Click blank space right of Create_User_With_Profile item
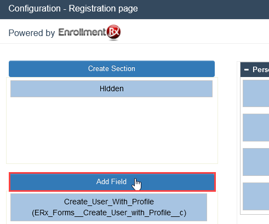Image resolution: width=269 pixels, height=224 pixels. pos(212,207)
